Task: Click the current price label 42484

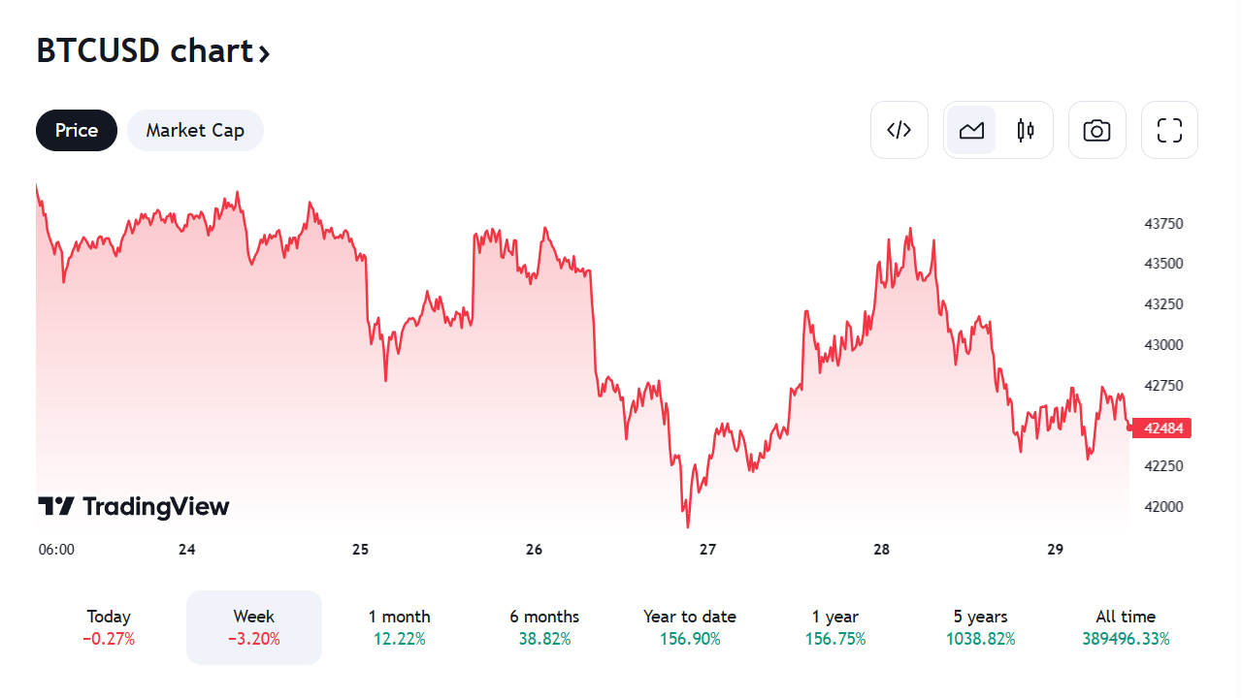Action: point(1162,428)
